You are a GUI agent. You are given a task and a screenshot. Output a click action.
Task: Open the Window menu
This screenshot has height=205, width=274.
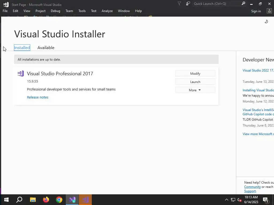click(x=124, y=11)
